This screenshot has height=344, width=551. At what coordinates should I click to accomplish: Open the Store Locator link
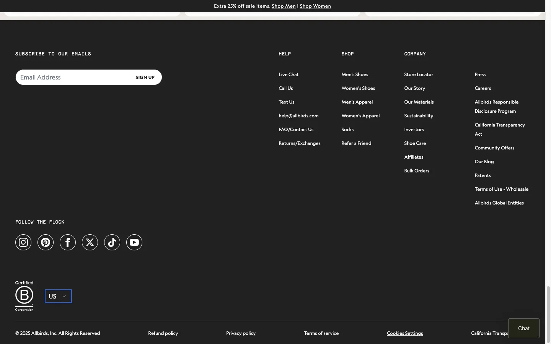(419, 75)
